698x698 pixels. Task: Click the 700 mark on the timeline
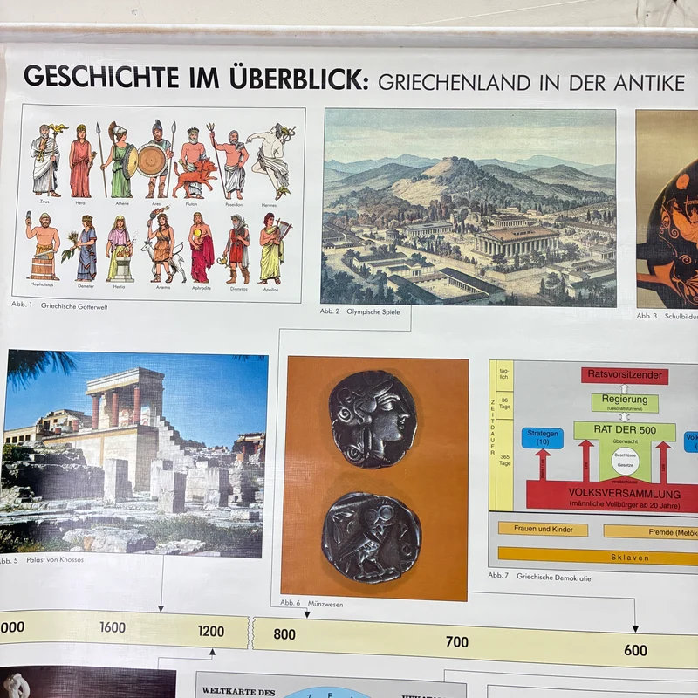pyautogui.click(x=457, y=642)
